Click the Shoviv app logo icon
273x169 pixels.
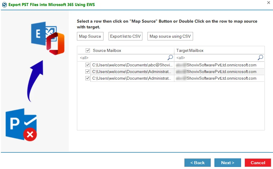pyautogui.click(x=4, y=5)
